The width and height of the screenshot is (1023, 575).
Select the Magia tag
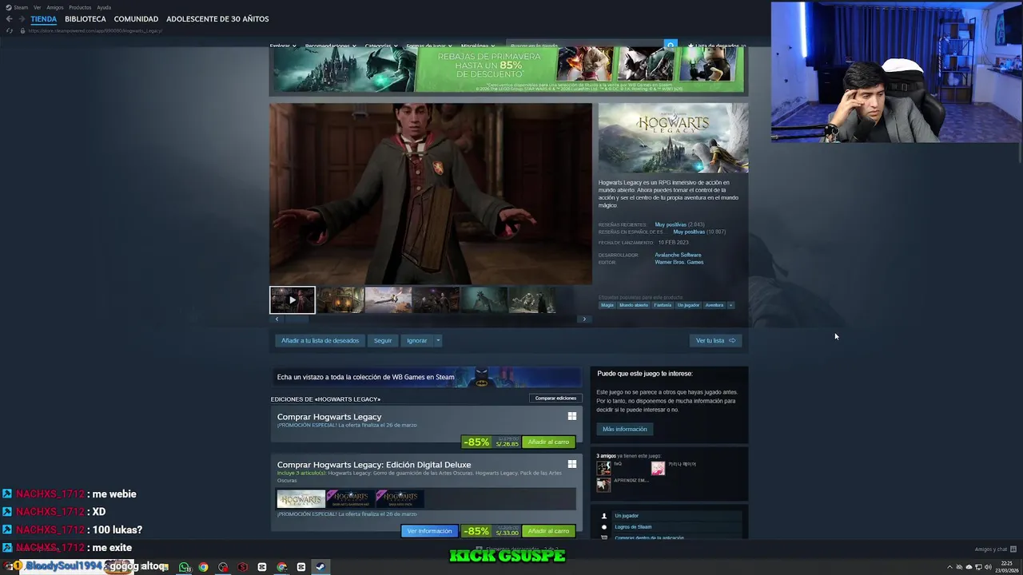coord(607,305)
